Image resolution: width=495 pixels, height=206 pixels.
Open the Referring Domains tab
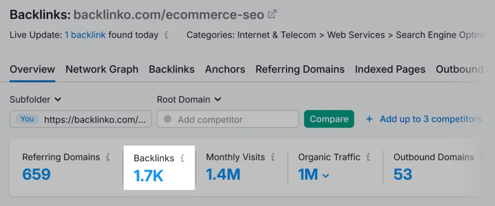pyautogui.click(x=300, y=69)
